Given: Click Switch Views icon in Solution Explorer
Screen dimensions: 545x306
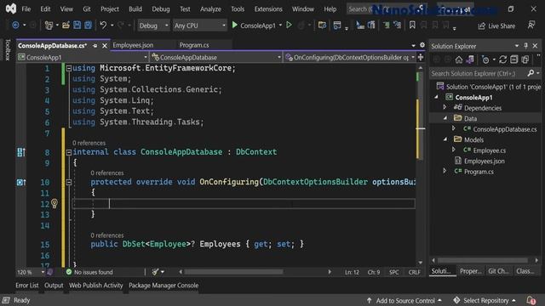Looking at the screenshot, I should click(x=470, y=59).
